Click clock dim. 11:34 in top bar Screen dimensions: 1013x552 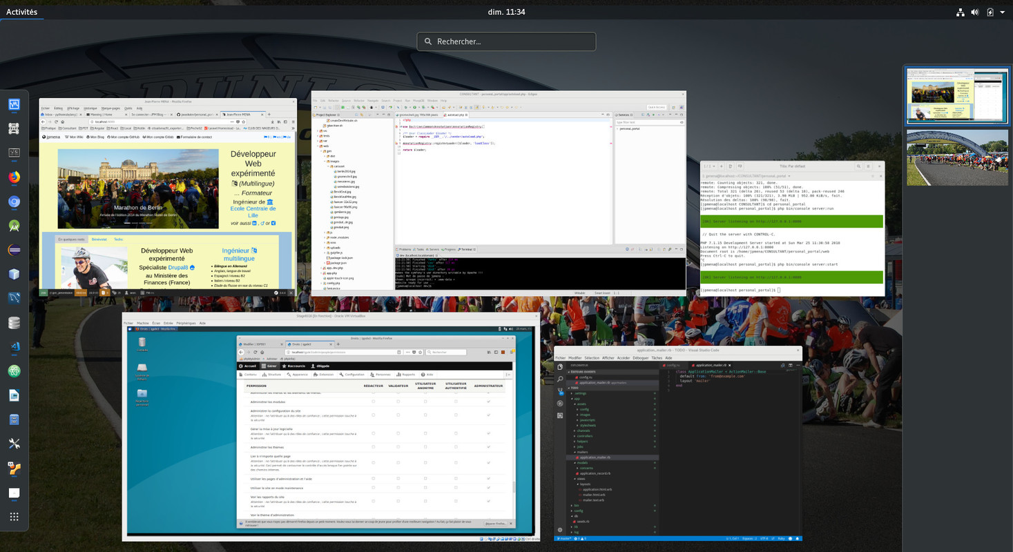pos(506,12)
